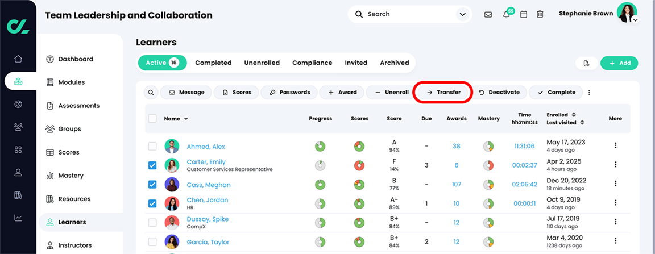
Task: Open the Name column sort dropdown
Action: coord(186,119)
